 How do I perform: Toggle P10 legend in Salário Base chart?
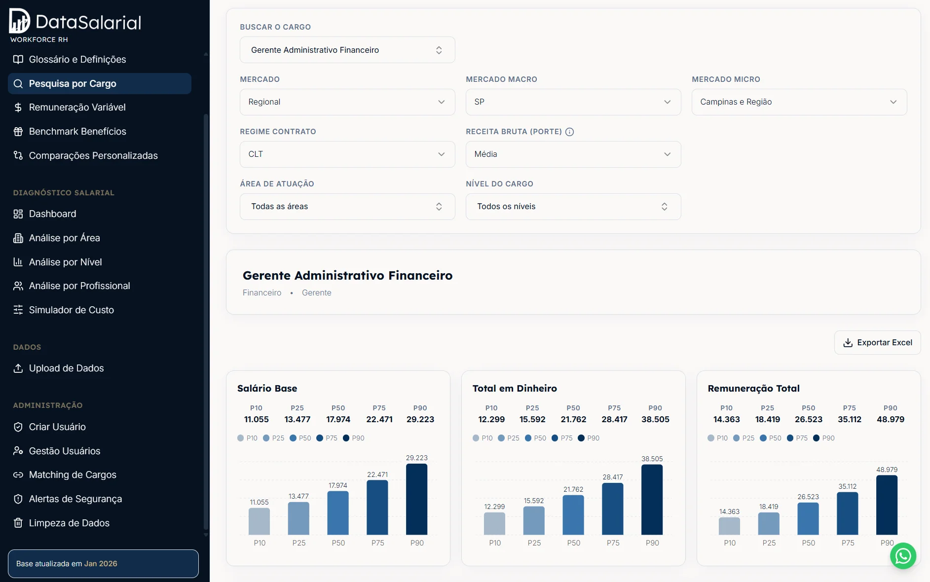click(247, 438)
